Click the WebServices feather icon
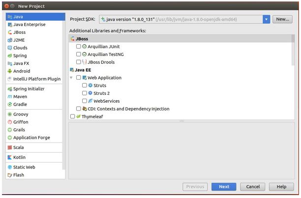Screen dimensions: 301x198 tap(90, 101)
